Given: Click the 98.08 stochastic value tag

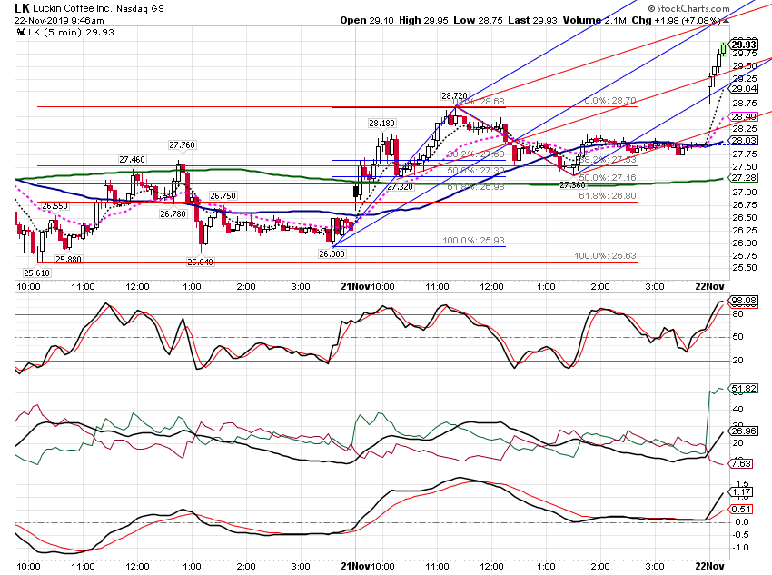Looking at the screenshot, I should click(x=744, y=301).
